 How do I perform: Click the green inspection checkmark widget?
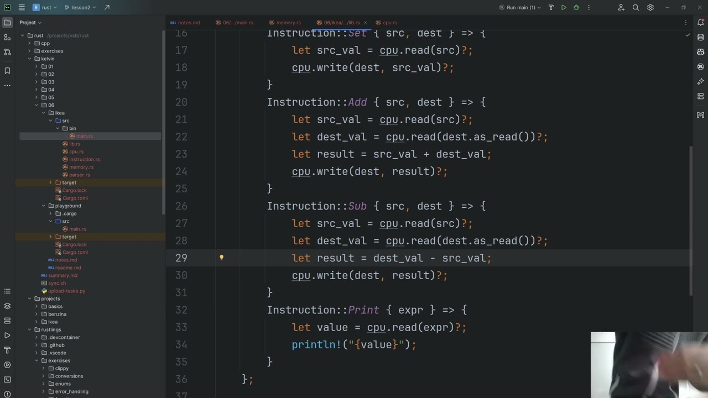[x=688, y=35]
